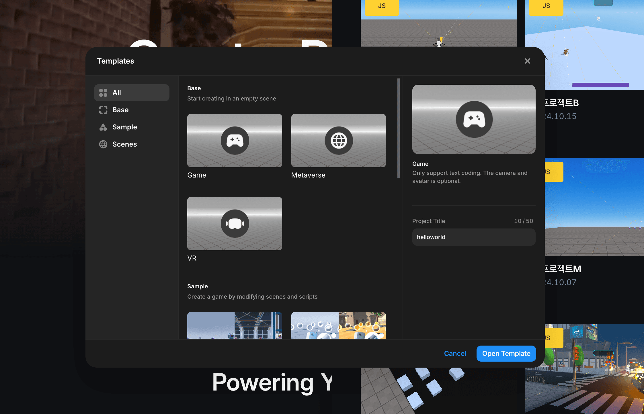Select the All category in sidebar
This screenshot has height=414, width=644.
132,93
